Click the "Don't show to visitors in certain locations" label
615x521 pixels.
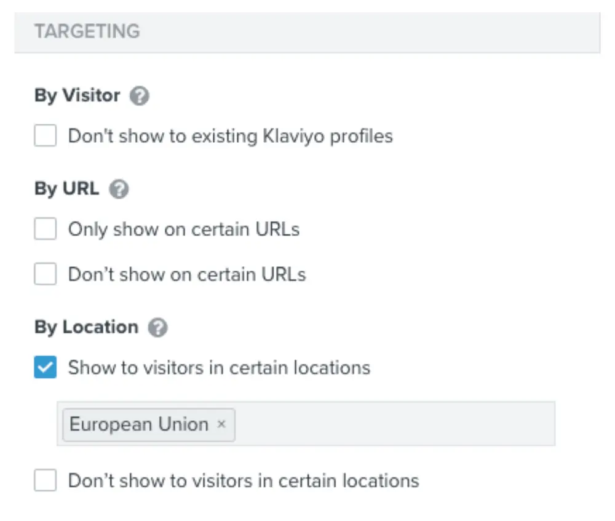[x=243, y=480]
